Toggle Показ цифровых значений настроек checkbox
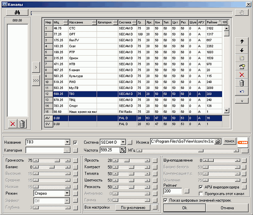The image size is (253, 215). coord(165,200)
